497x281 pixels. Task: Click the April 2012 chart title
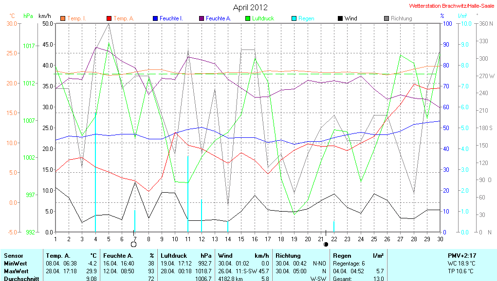pyautogui.click(x=250, y=7)
